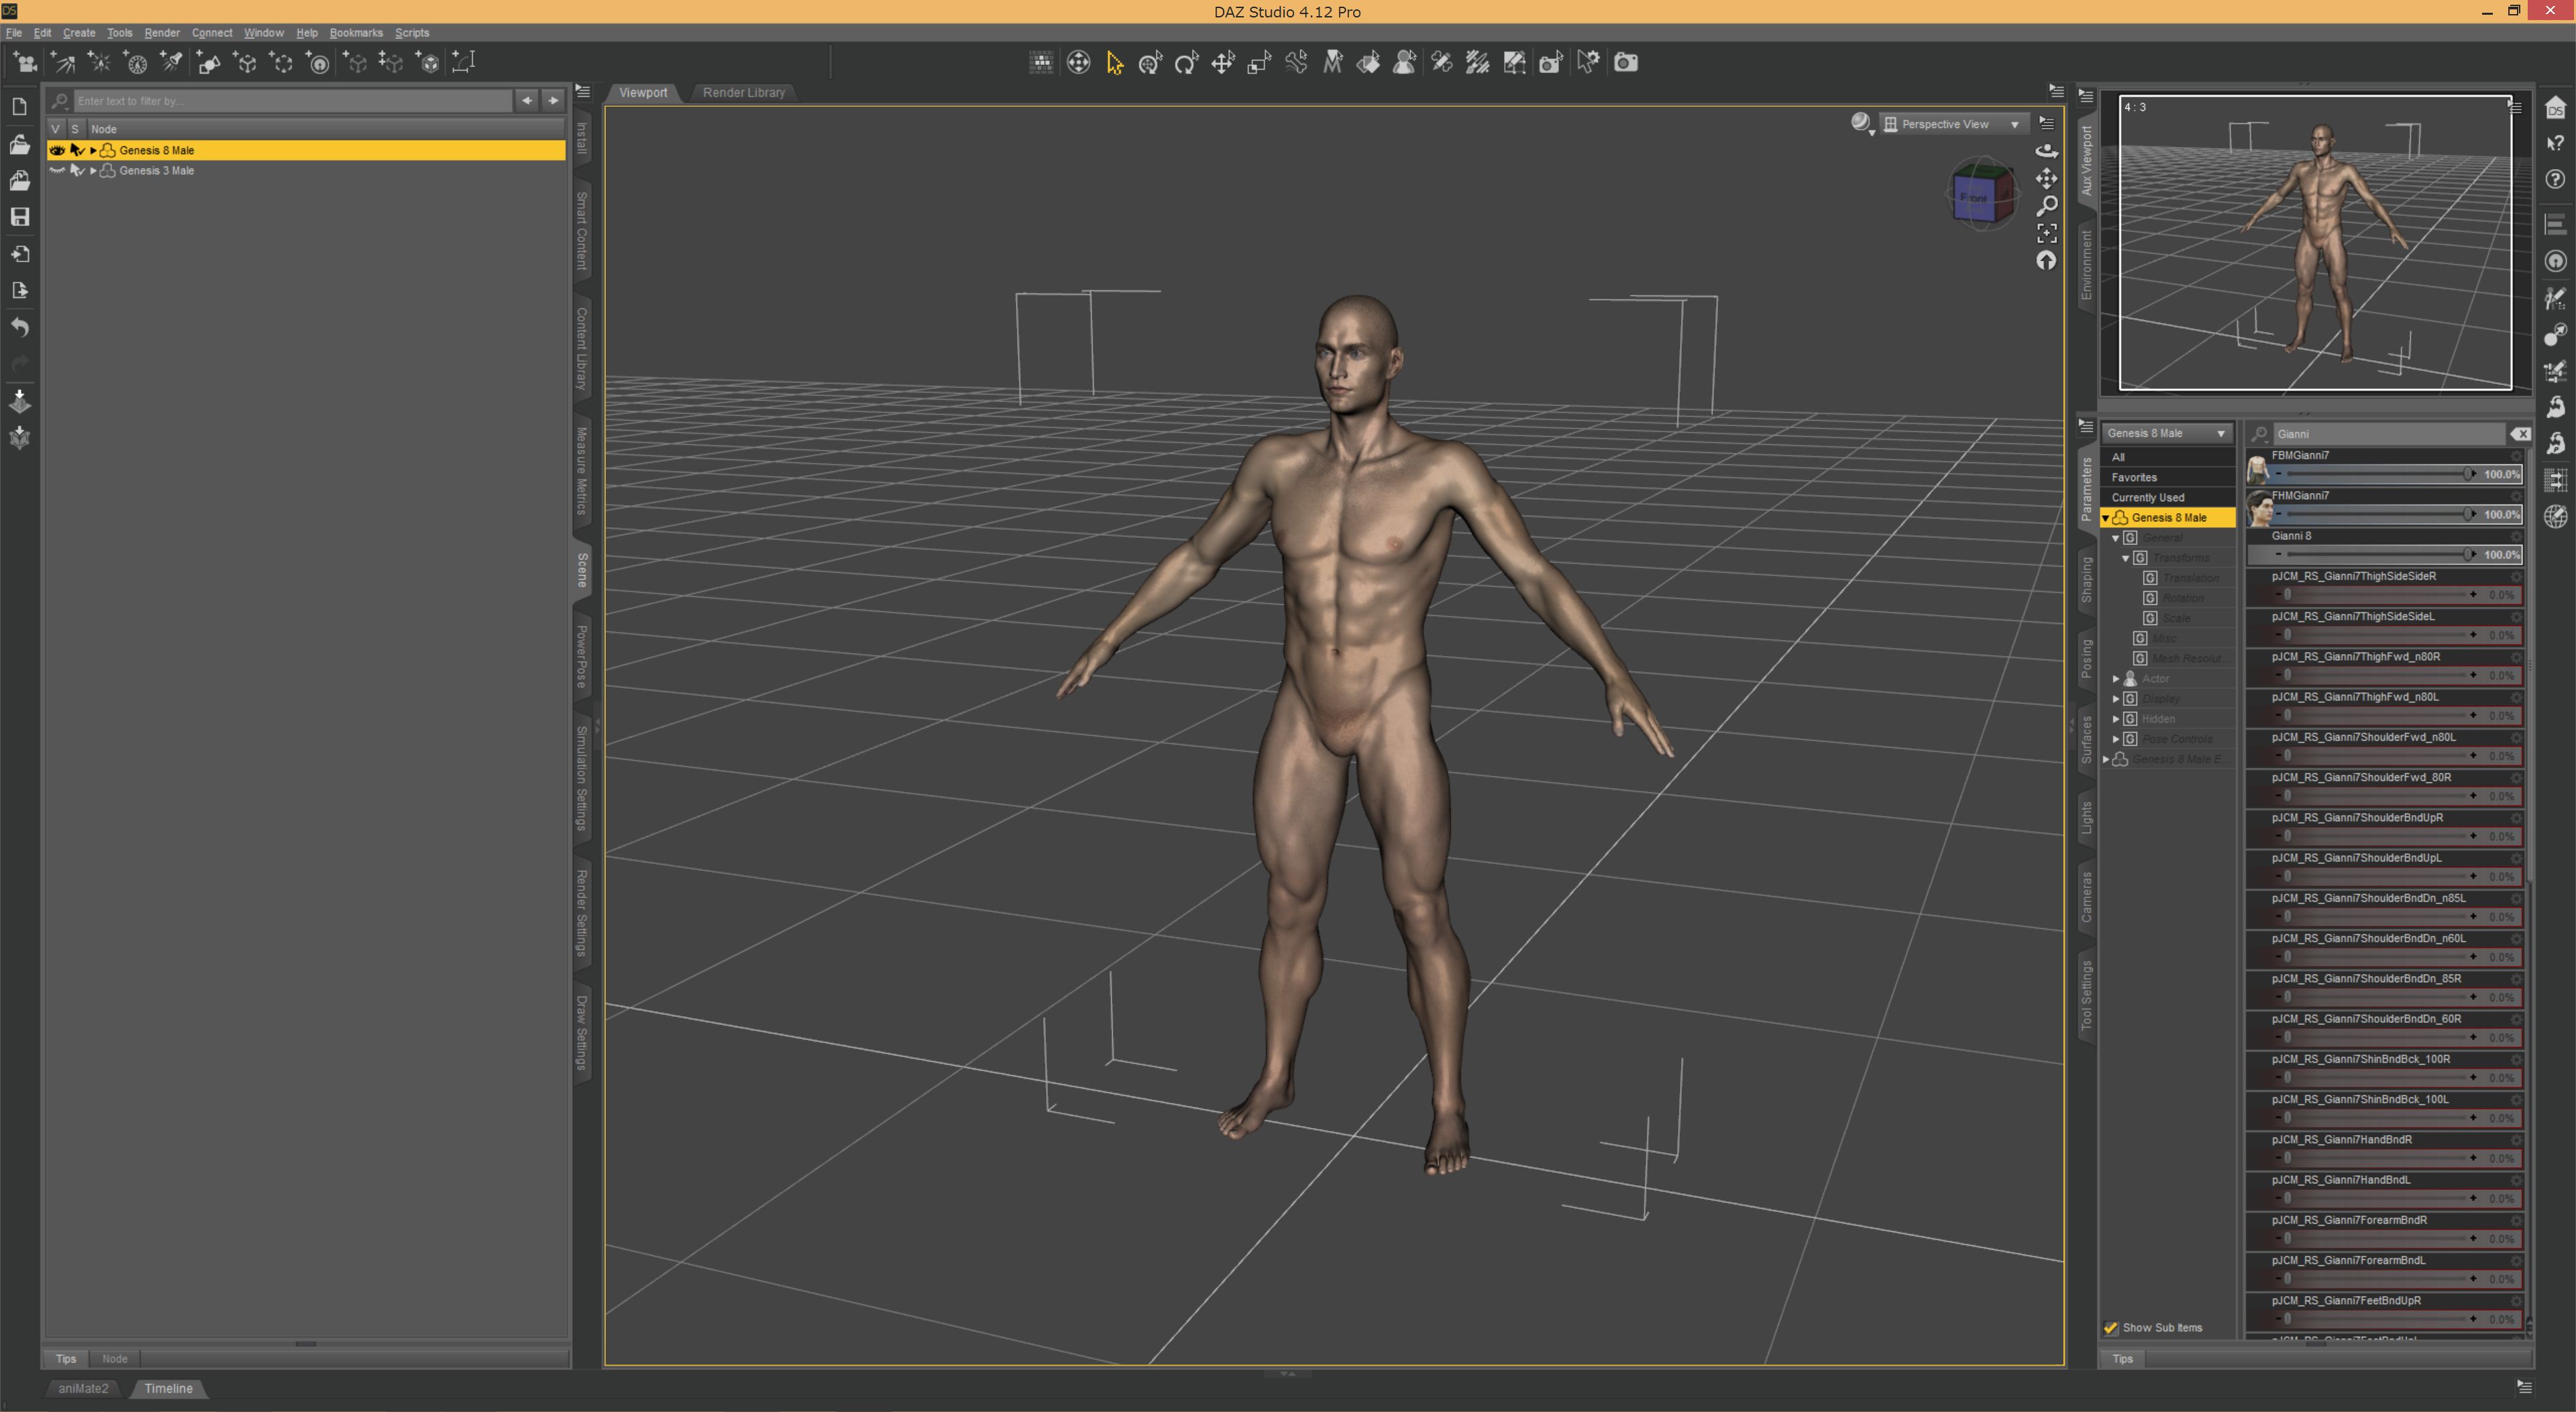This screenshot has width=2576, height=1412.
Task: Click the viewport Frame selection control
Action: pyautogui.click(x=2046, y=233)
